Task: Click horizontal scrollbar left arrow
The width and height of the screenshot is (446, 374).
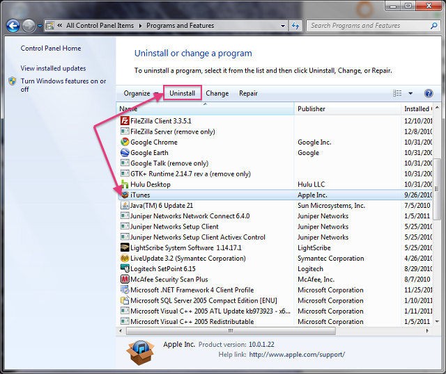Action: coord(121,331)
